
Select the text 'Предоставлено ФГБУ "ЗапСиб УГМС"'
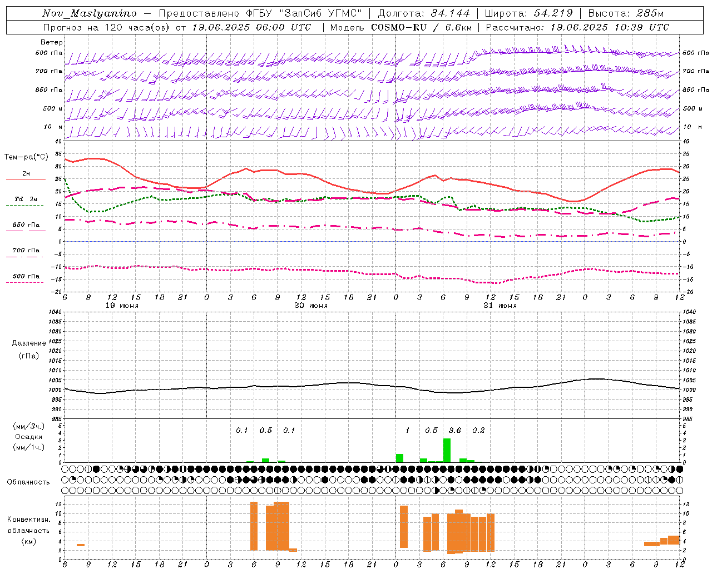pos(260,13)
